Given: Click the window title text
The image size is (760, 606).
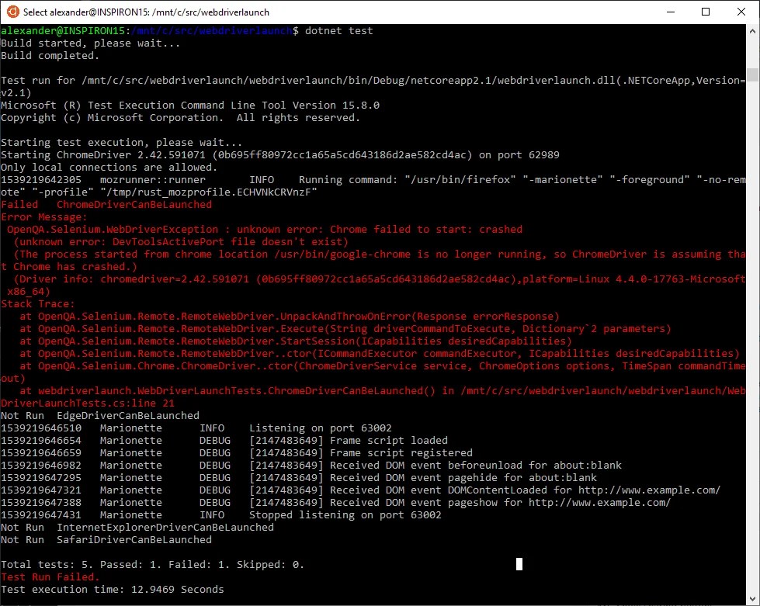Looking at the screenshot, I should click(x=146, y=12).
